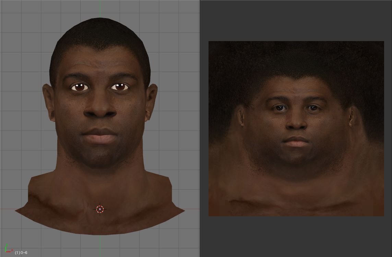Viewport: 392px width, 257px height.
Task: Click the divider between viewport and image editor
Action: click(200, 128)
